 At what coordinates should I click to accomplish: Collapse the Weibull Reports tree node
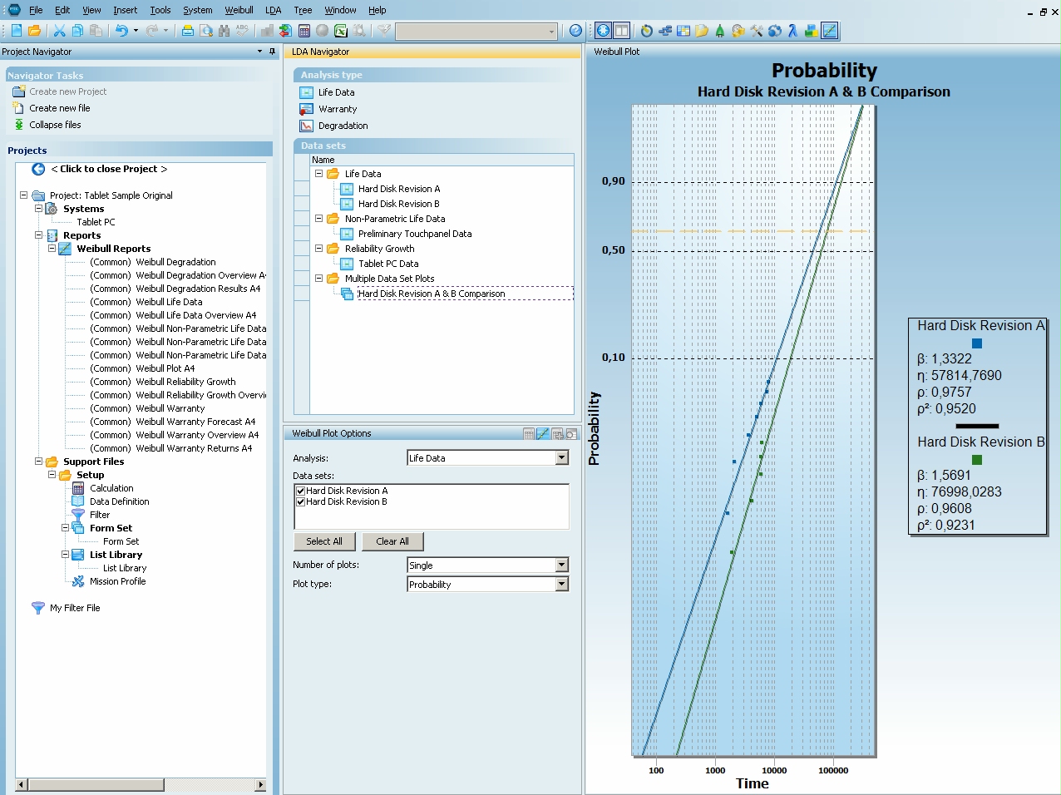(x=52, y=249)
